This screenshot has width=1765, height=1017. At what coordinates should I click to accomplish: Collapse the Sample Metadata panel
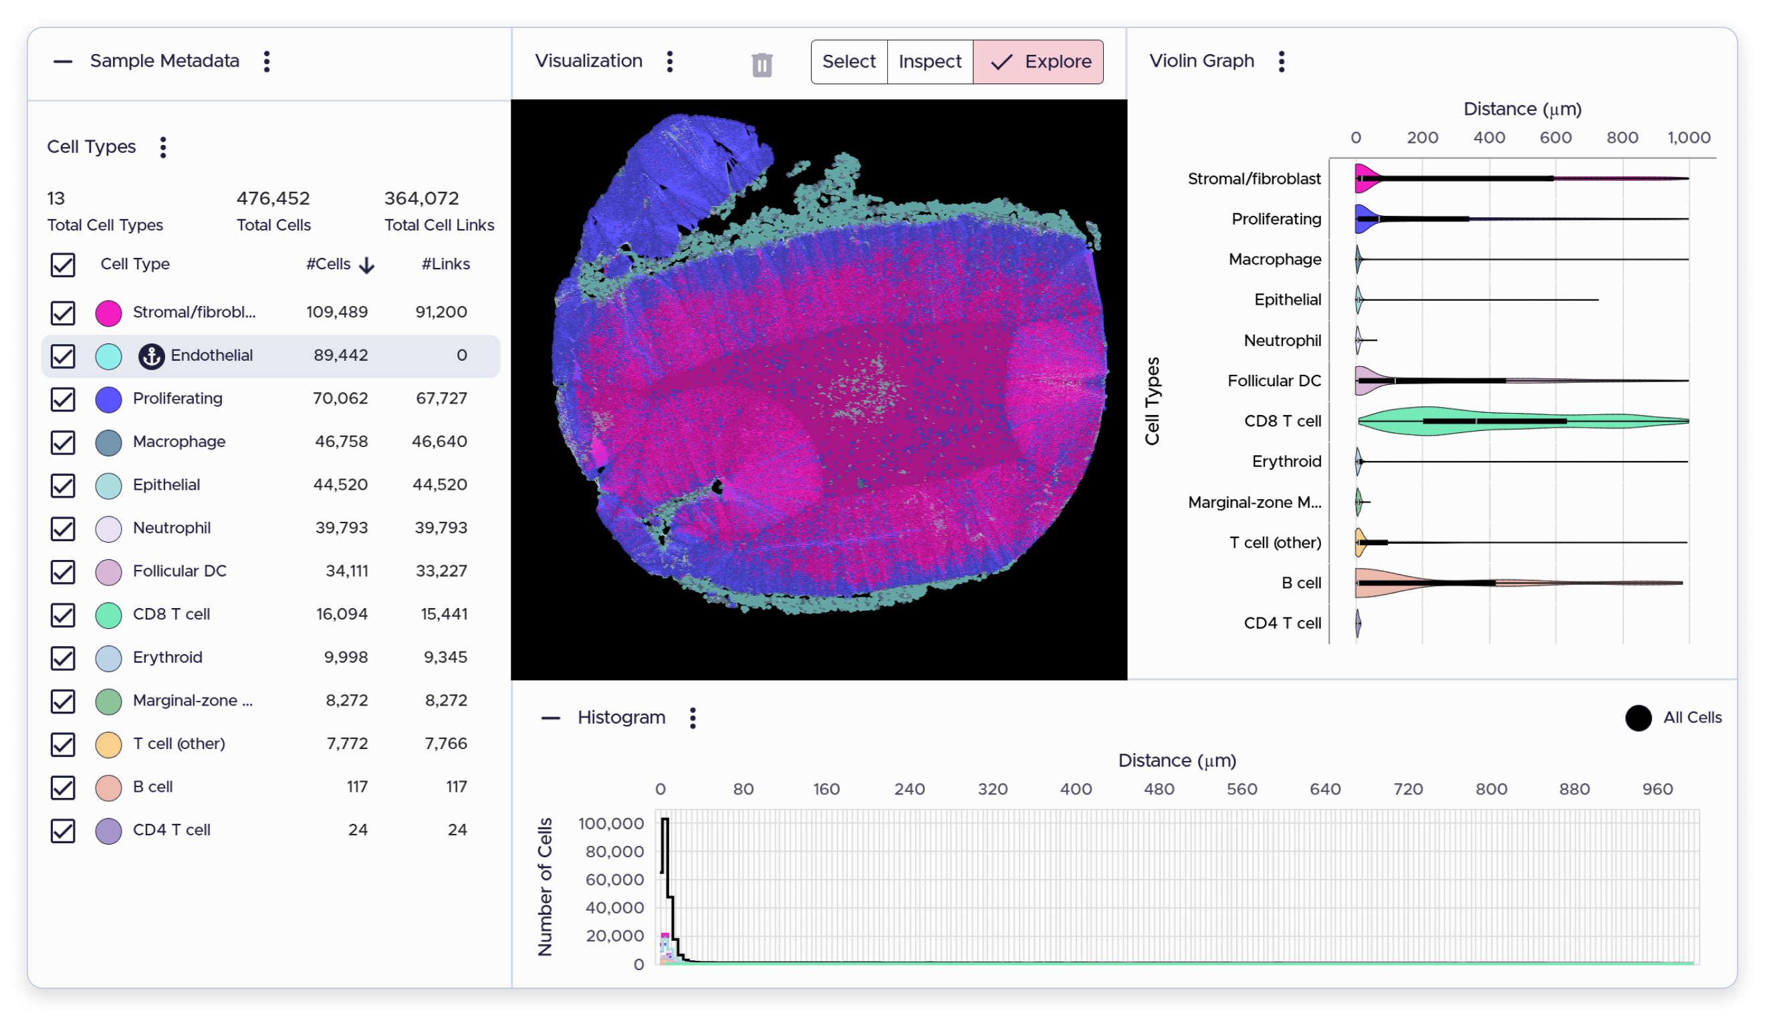(63, 61)
